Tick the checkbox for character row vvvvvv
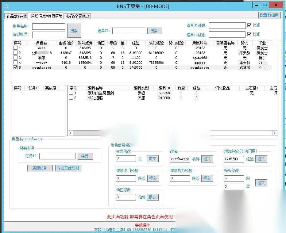The width and height of the screenshot is (286, 233). point(16,63)
